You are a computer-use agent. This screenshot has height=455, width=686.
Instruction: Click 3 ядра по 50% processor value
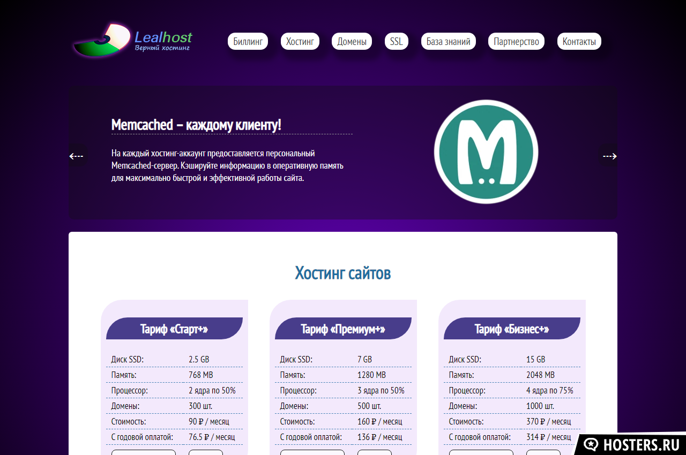pyautogui.click(x=381, y=390)
